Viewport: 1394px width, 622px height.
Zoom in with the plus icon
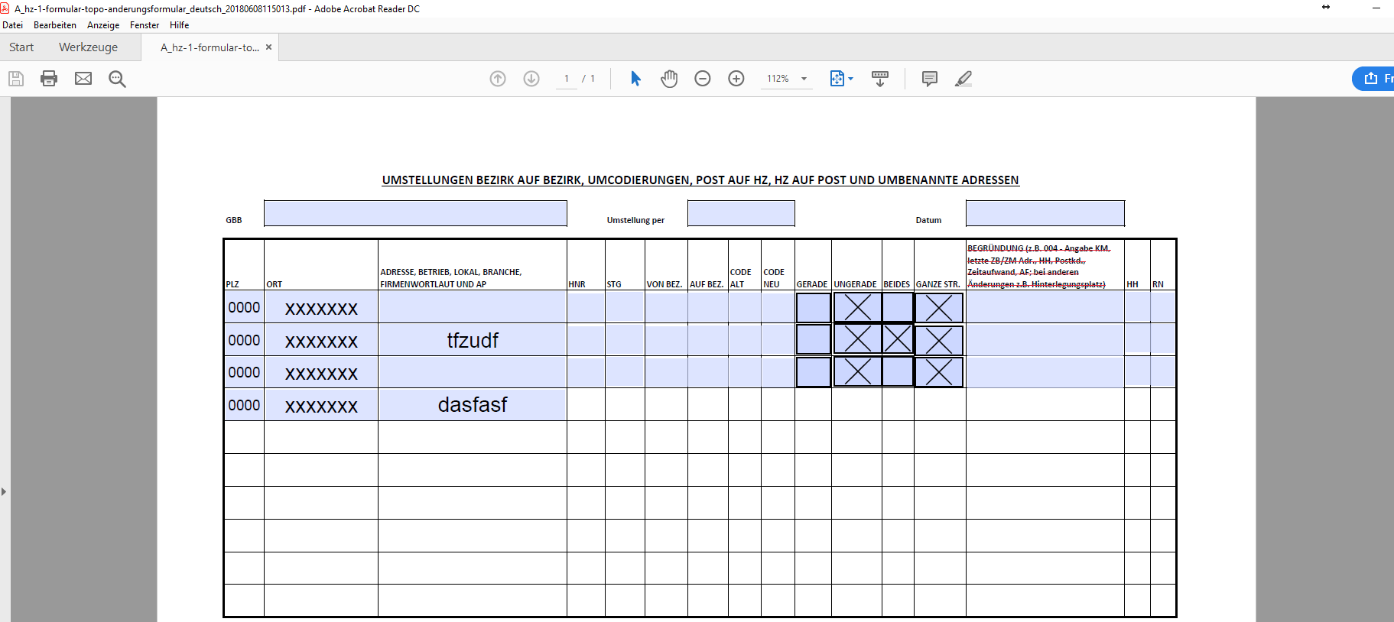[736, 79]
